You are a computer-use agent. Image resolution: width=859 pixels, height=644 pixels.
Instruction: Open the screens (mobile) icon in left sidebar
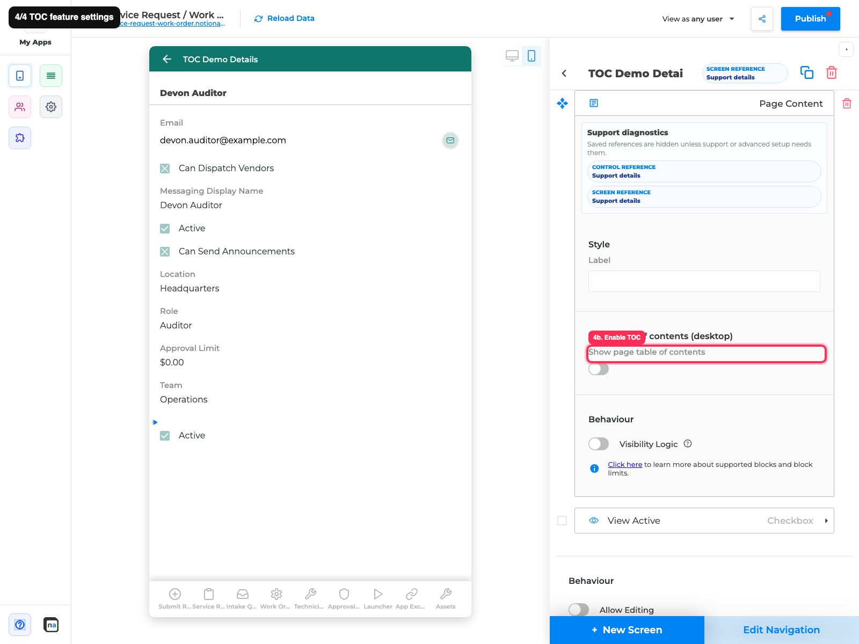pos(20,76)
